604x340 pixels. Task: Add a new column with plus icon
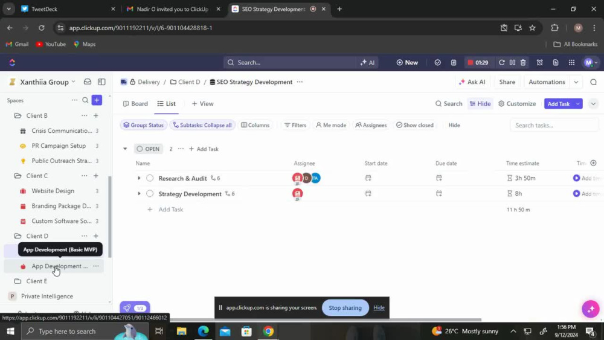[x=593, y=163]
